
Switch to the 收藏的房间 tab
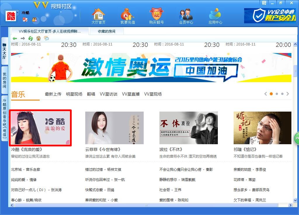(107, 31)
